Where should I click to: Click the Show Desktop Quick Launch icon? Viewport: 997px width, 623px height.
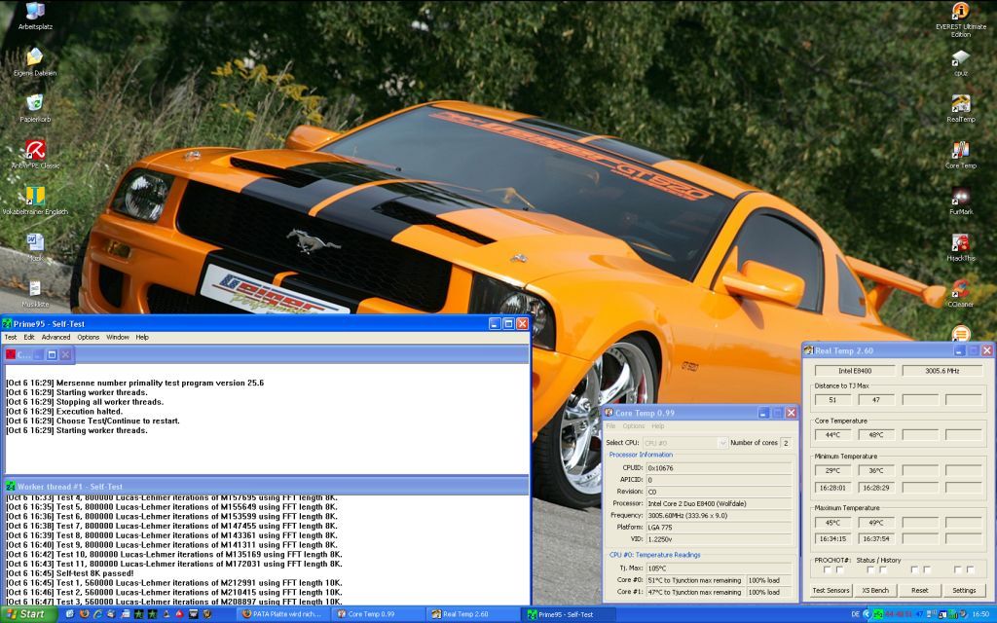click(x=70, y=614)
